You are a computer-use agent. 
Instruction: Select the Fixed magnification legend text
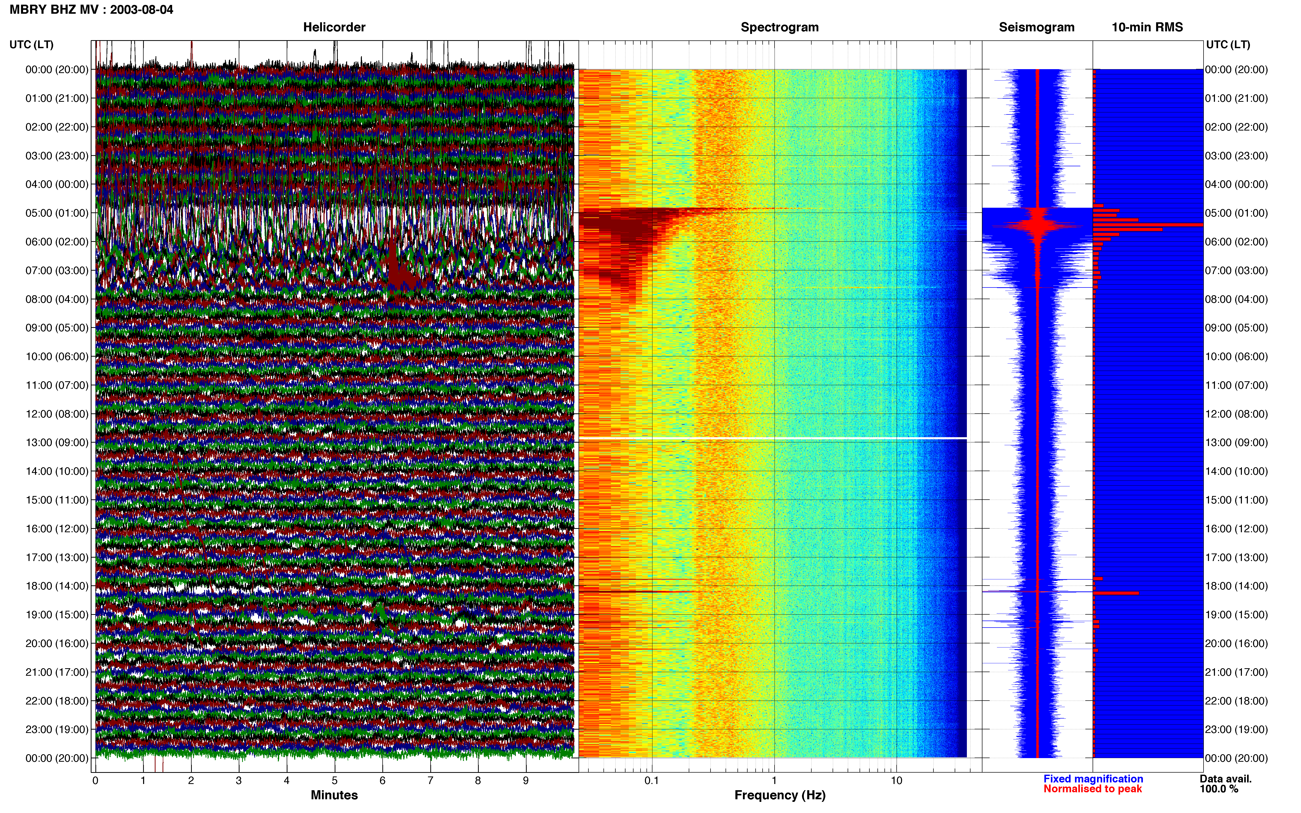coord(1093,779)
